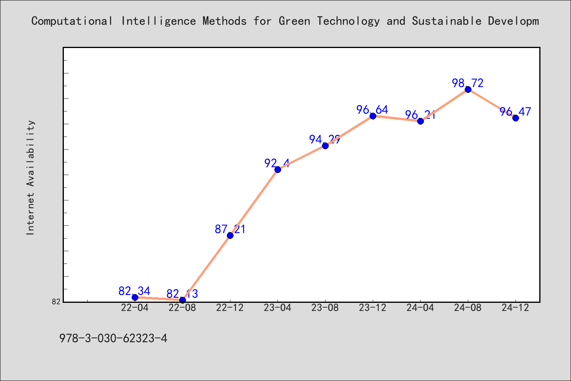This screenshot has height=381, width=571.
Task: Select the data point labeled 96.47
Action: click(x=515, y=118)
